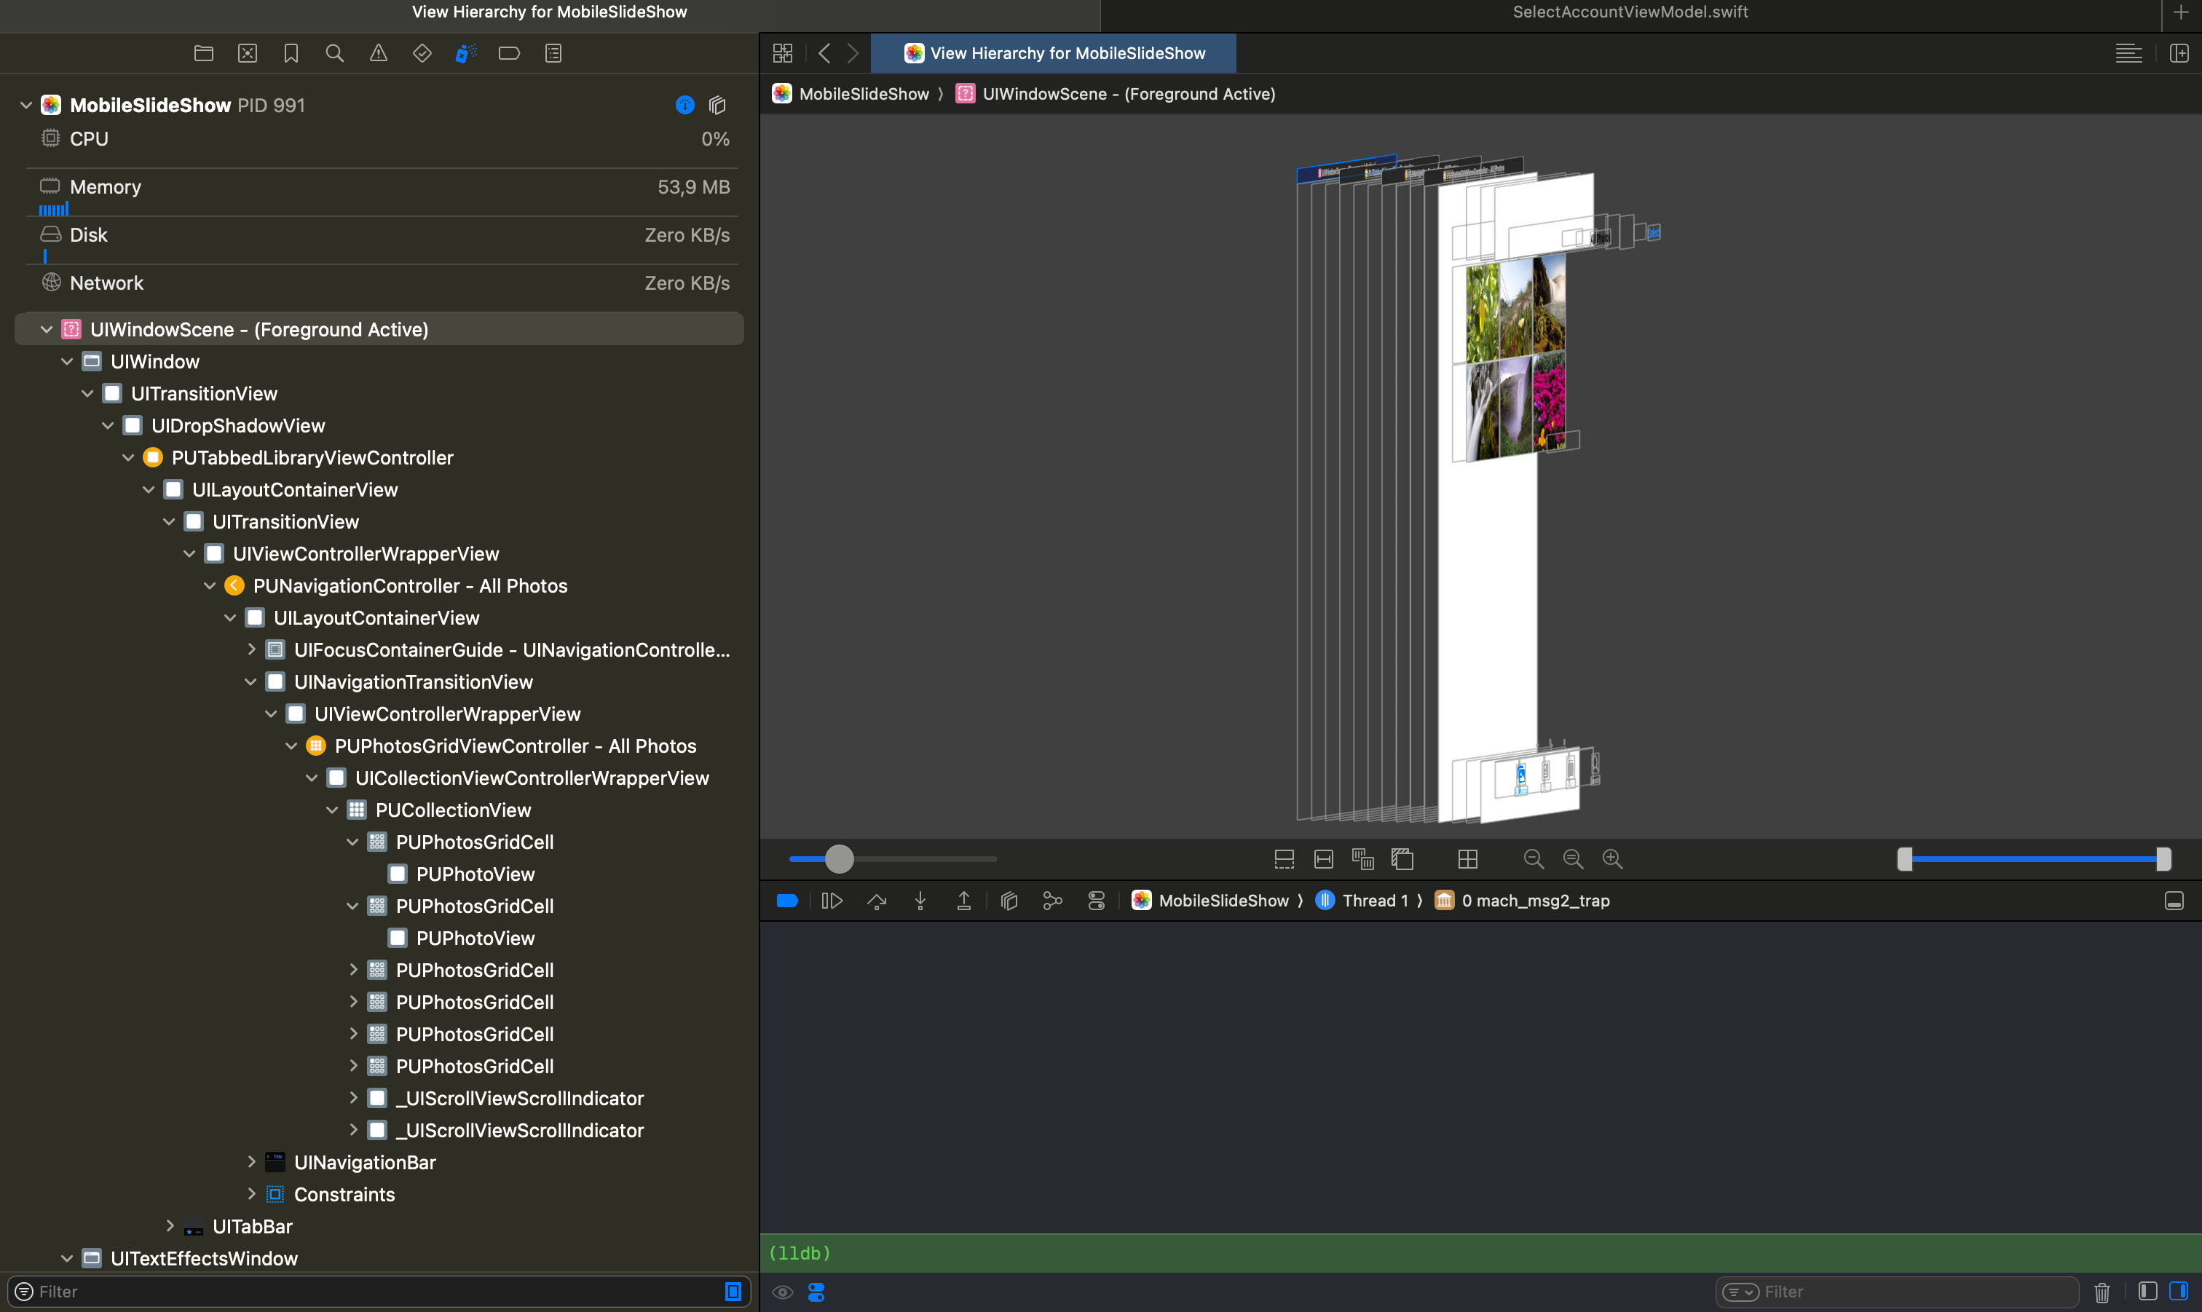Toggle breakpoints with the blue breakpoint switch
2202x1312 pixels.
786,900
